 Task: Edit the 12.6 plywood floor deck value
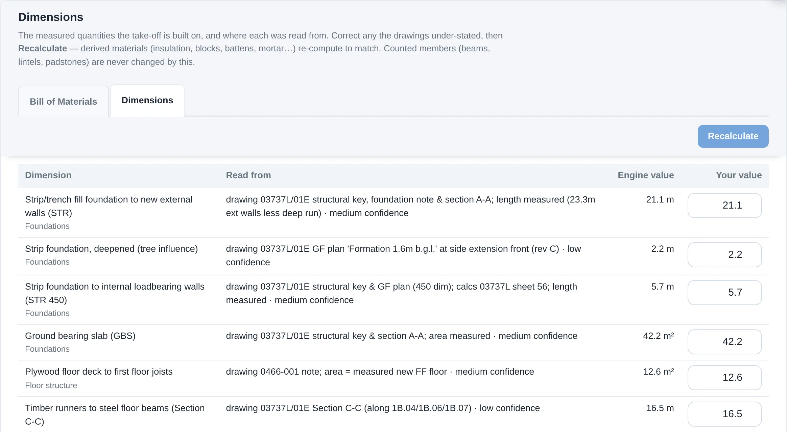[724, 378]
